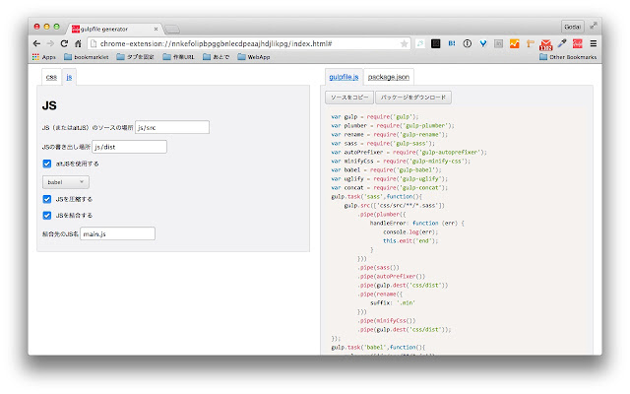The width and height of the screenshot is (630, 394).
Task: Open the browser home page icon
Action: pyautogui.click(x=78, y=43)
